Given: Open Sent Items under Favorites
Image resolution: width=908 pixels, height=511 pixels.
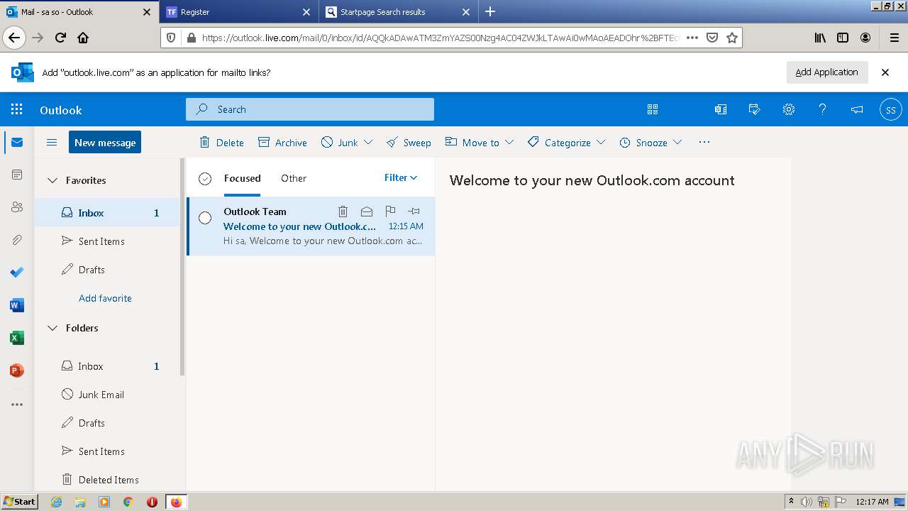Looking at the screenshot, I should pos(108,241).
